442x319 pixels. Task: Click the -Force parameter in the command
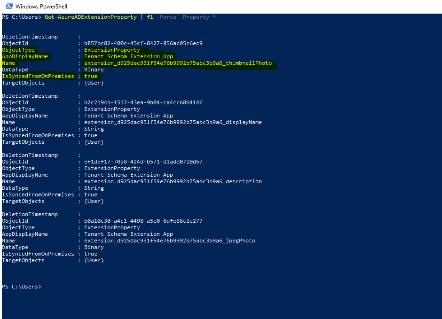tap(166, 17)
